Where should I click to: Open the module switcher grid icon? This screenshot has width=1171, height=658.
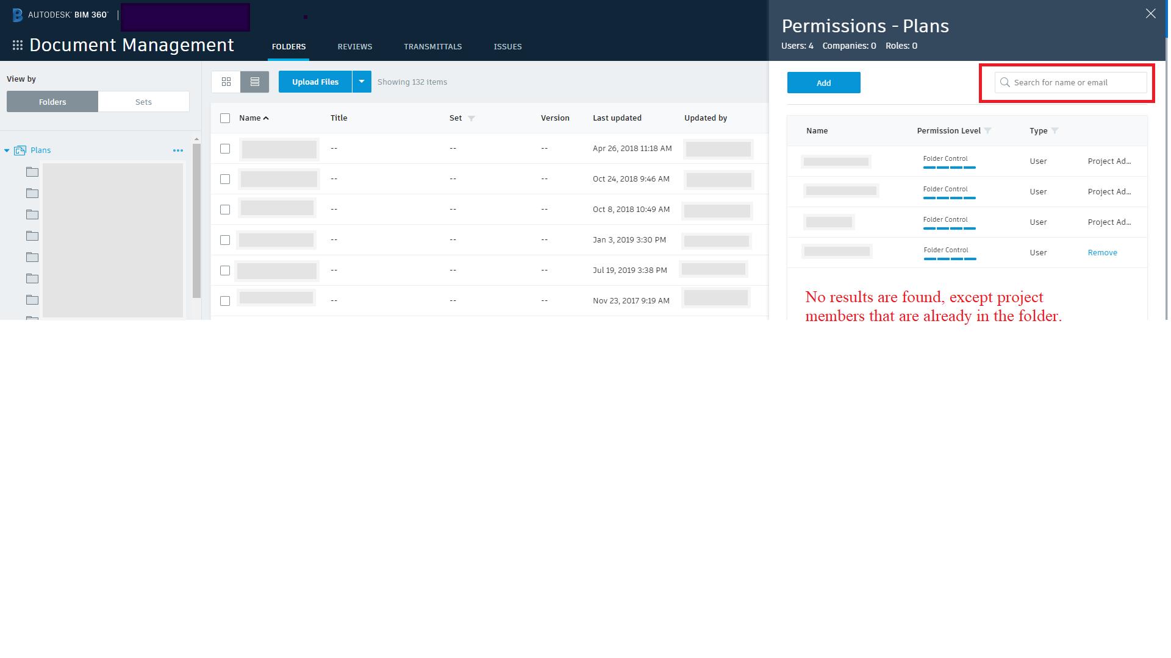pos(18,45)
